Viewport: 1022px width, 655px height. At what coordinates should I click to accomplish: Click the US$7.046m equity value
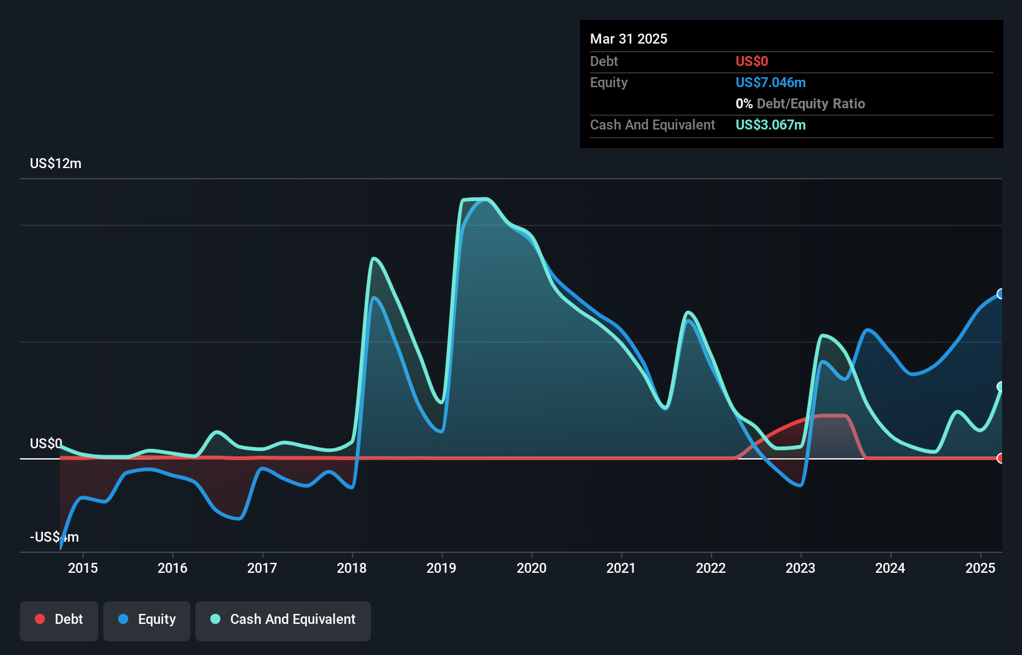[771, 82]
